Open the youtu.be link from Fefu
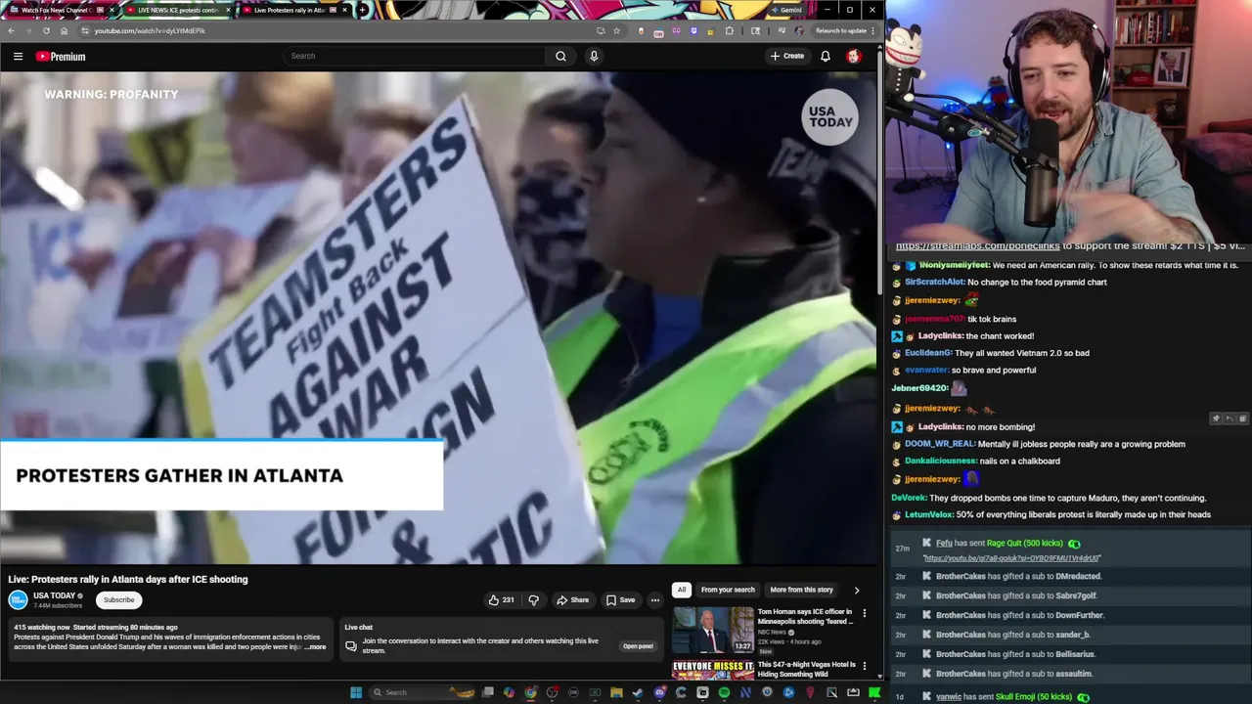The width and height of the screenshot is (1252, 704). point(1011,558)
